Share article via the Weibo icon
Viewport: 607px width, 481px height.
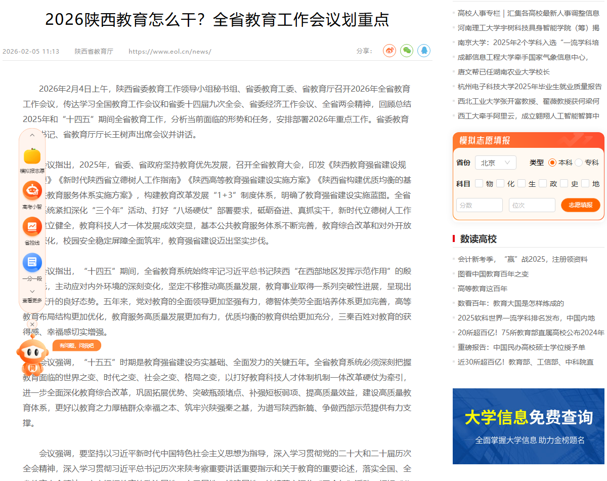click(389, 51)
